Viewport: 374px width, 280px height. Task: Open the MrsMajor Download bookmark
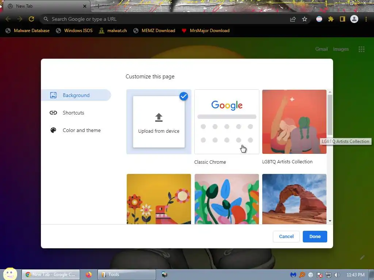pos(206,31)
